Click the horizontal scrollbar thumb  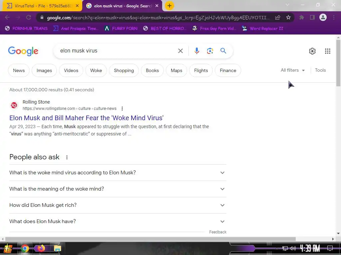[150, 239]
